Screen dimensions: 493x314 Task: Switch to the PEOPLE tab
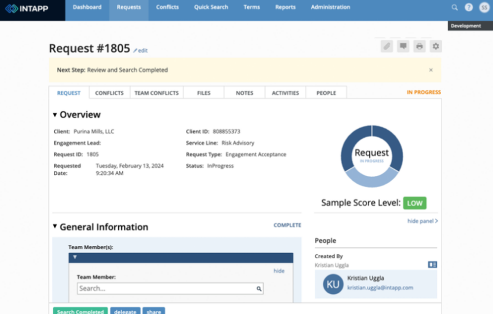click(x=326, y=93)
